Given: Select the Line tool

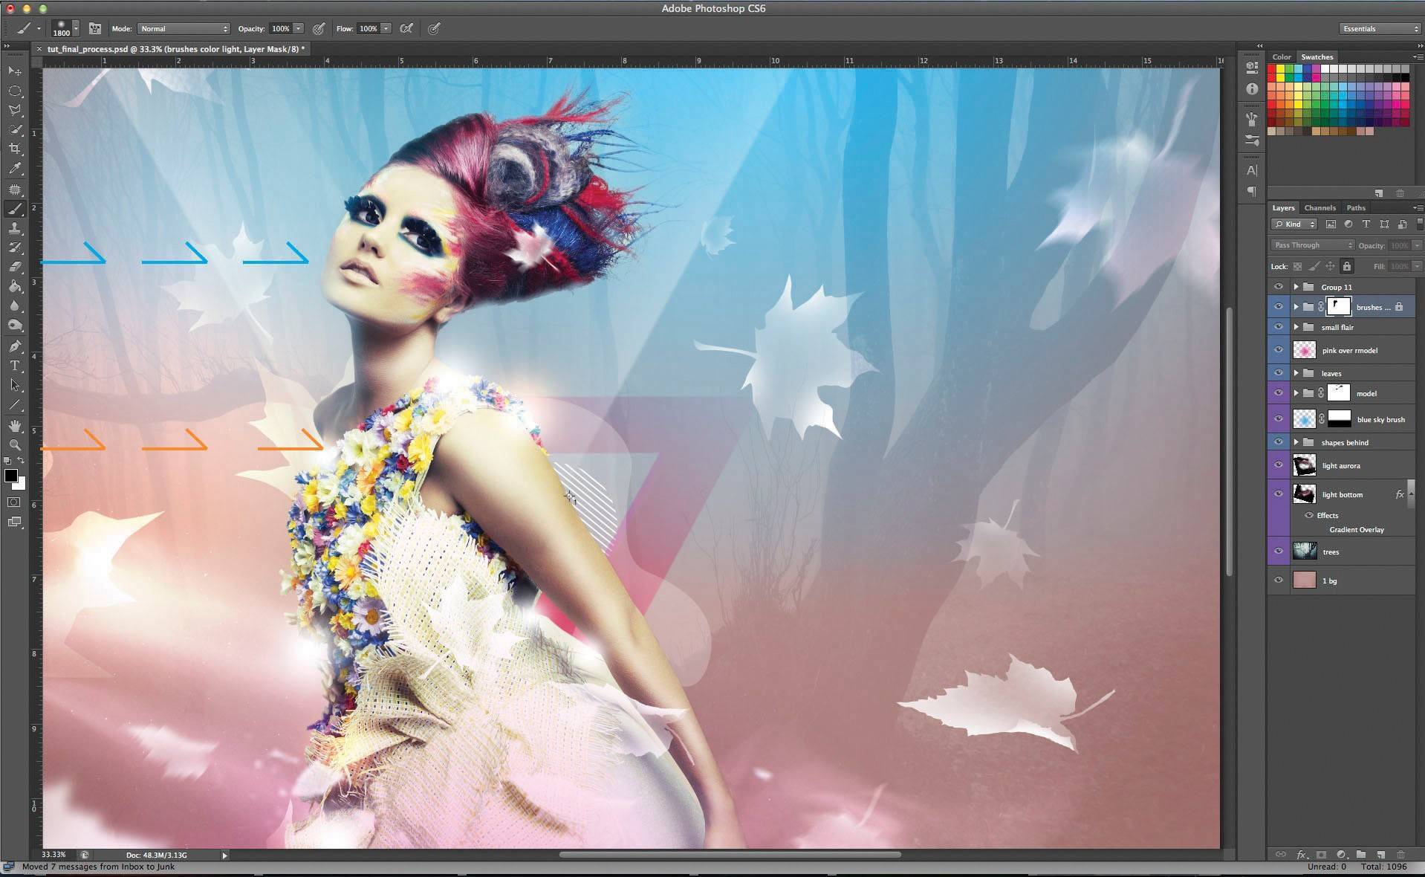Looking at the screenshot, I should point(15,405).
